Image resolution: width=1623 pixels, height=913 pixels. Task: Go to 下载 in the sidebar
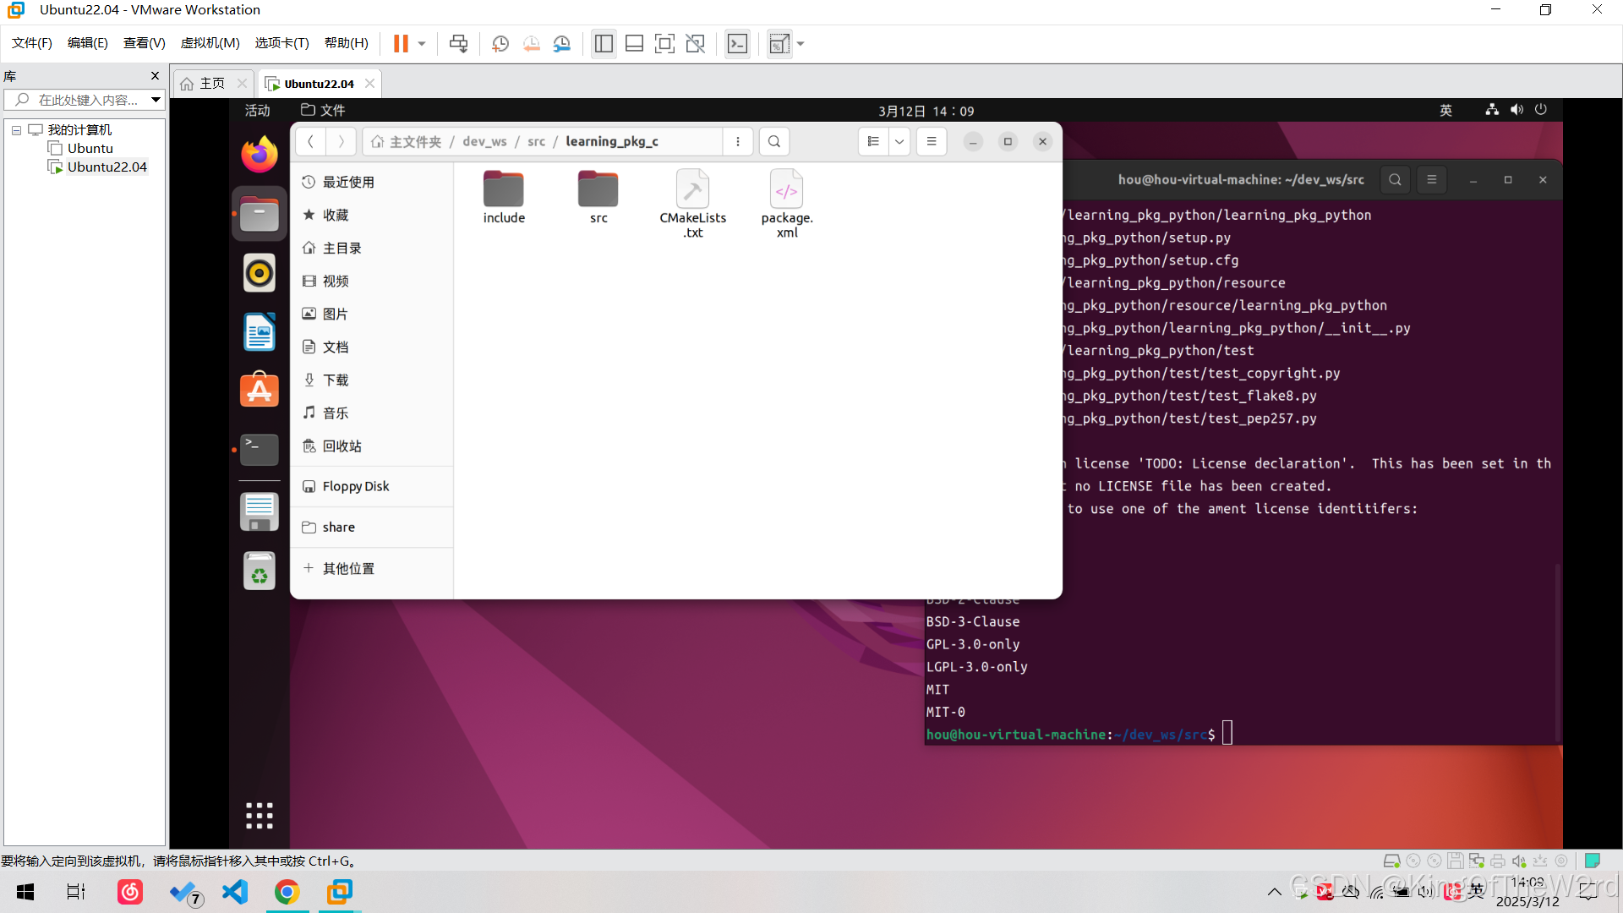click(x=336, y=380)
